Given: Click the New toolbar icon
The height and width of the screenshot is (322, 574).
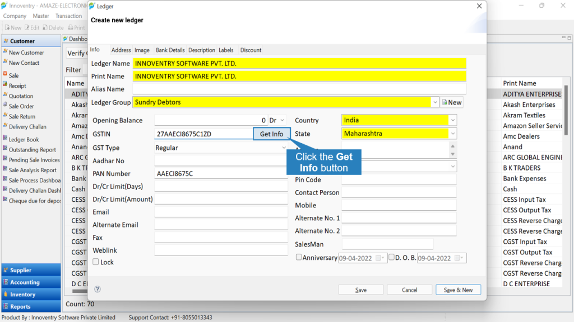Looking at the screenshot, I should (7, 27).
